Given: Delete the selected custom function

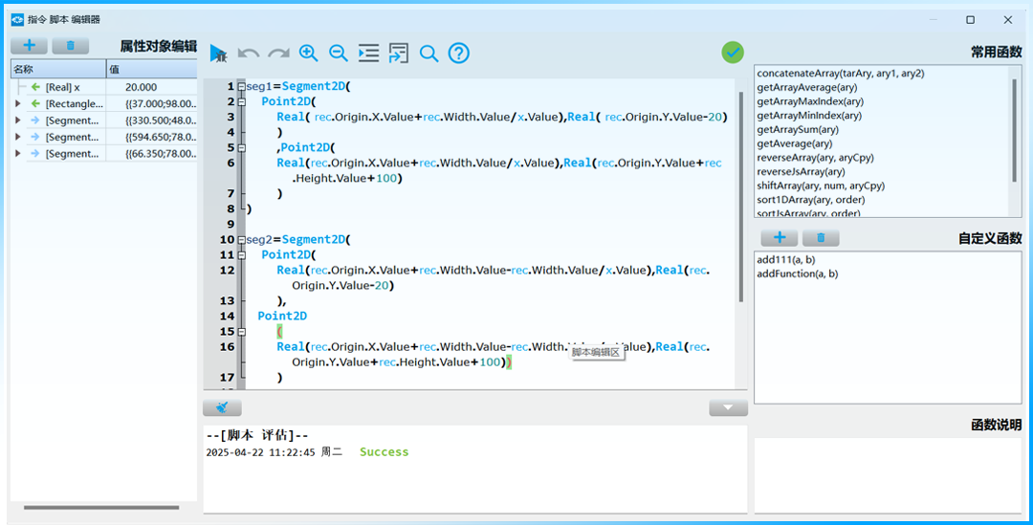Looking at the screenshot, I should tap(821, 238).
